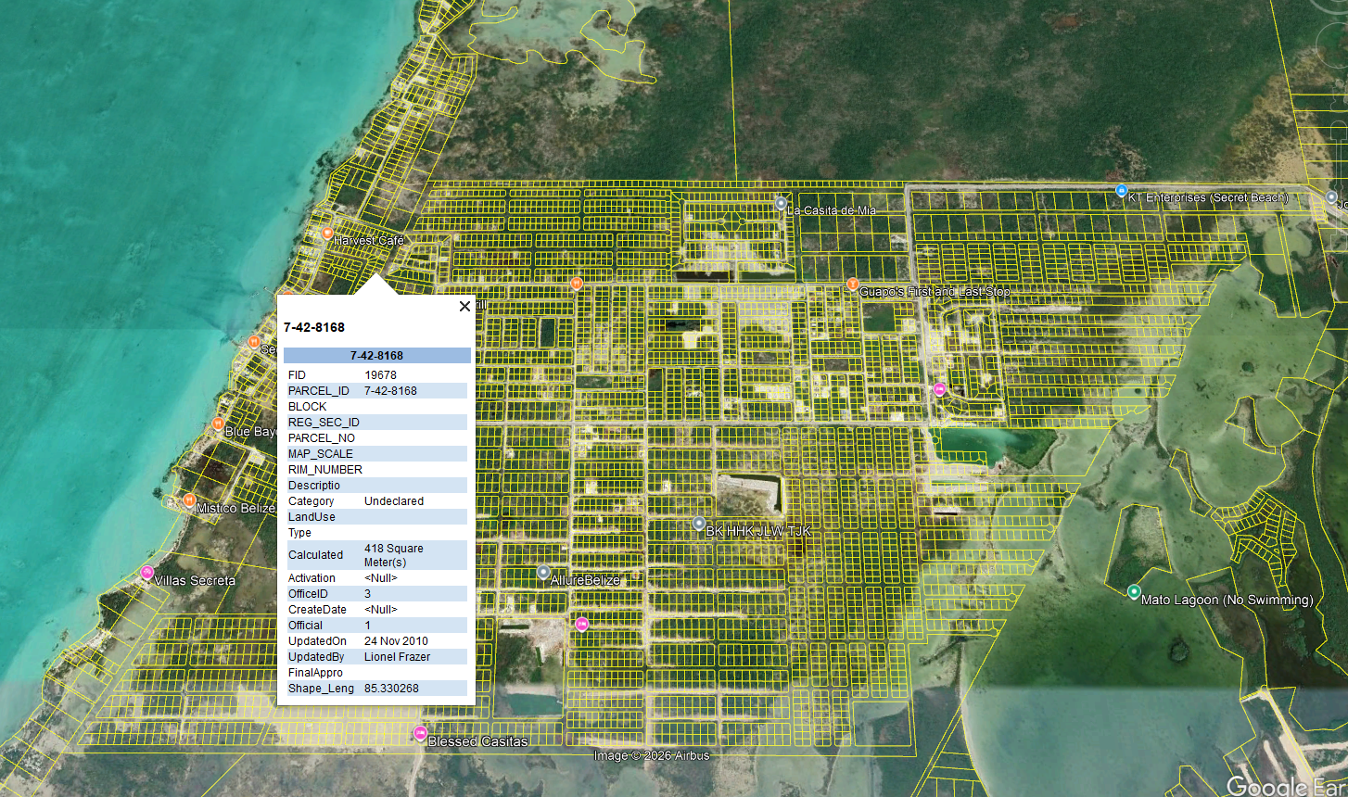Open the AllureBelize placemark icon
The height and width of the screenshot is (797, 1348).
543,573
